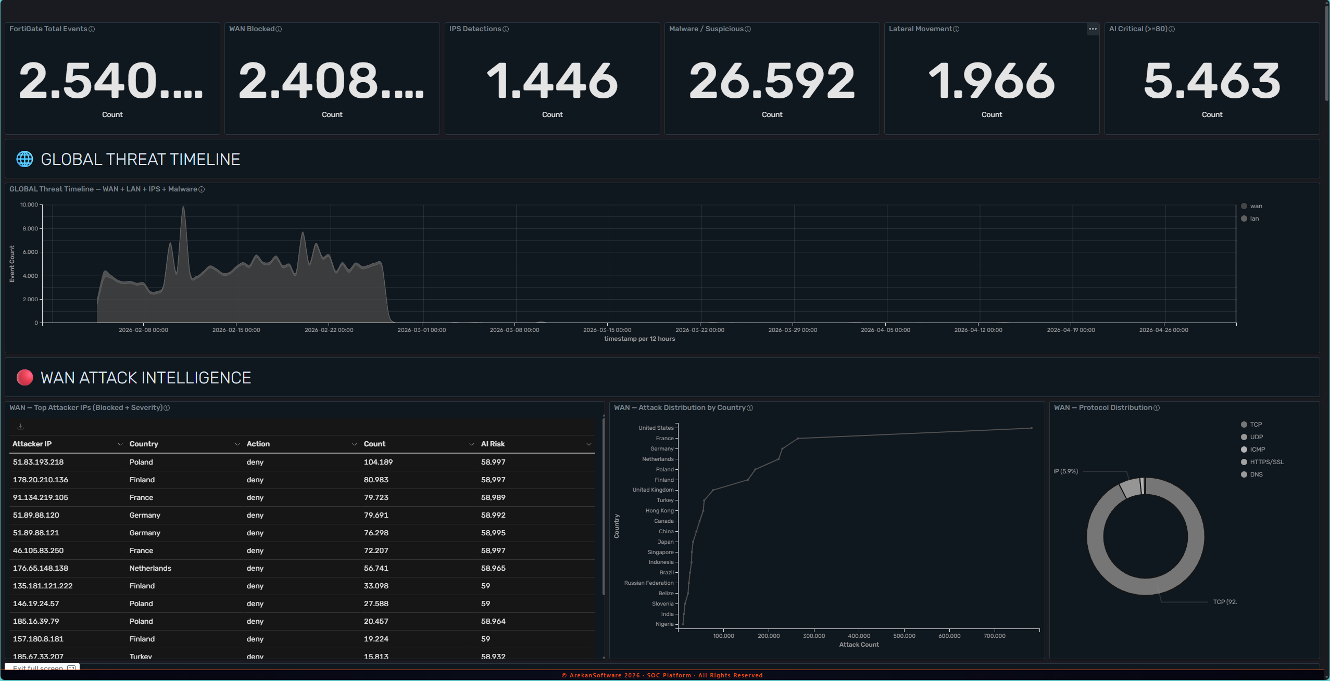1330x681 pixels.
Task: Select attacker IP 91.134.219.105
Action: (41, 497)
